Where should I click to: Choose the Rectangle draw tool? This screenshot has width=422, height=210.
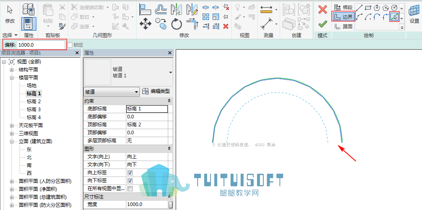point(368,7)
